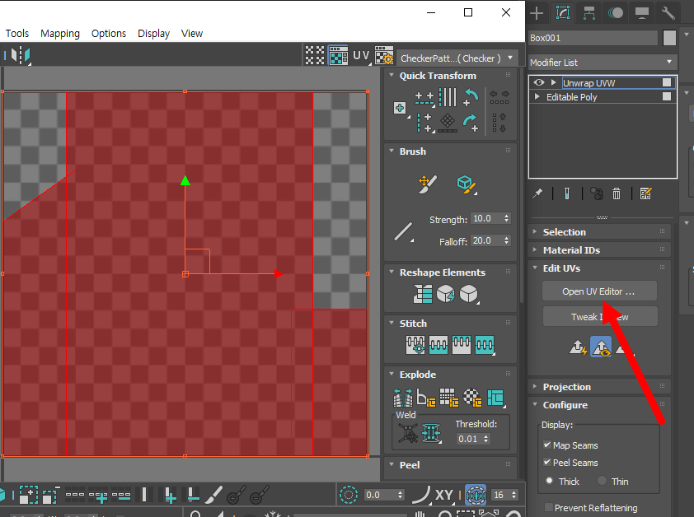Toggle Unwrap UVW modifier visibility eye
This screenshot has width=694, height=517.
point(539,82)
